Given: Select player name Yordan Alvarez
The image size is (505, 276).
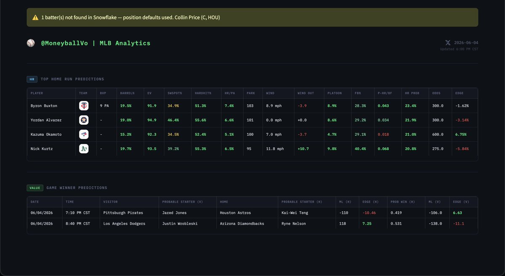Looking at the screenshot, I should point(46,120).
